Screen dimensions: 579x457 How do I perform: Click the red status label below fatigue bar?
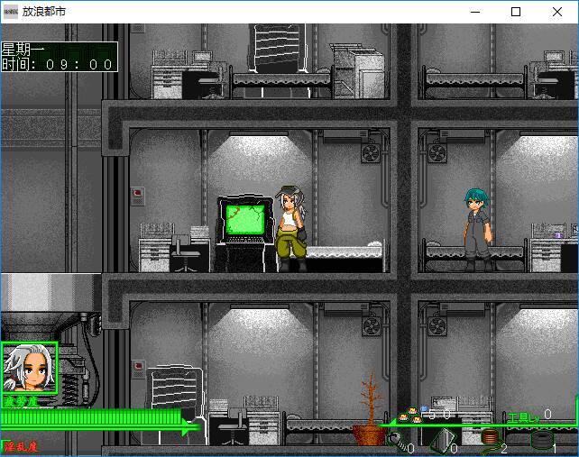(20, 446)
